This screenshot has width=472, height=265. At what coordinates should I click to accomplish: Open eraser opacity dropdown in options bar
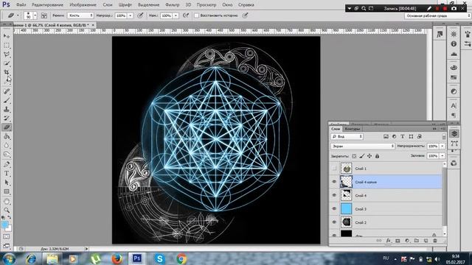tap(131, 15)
